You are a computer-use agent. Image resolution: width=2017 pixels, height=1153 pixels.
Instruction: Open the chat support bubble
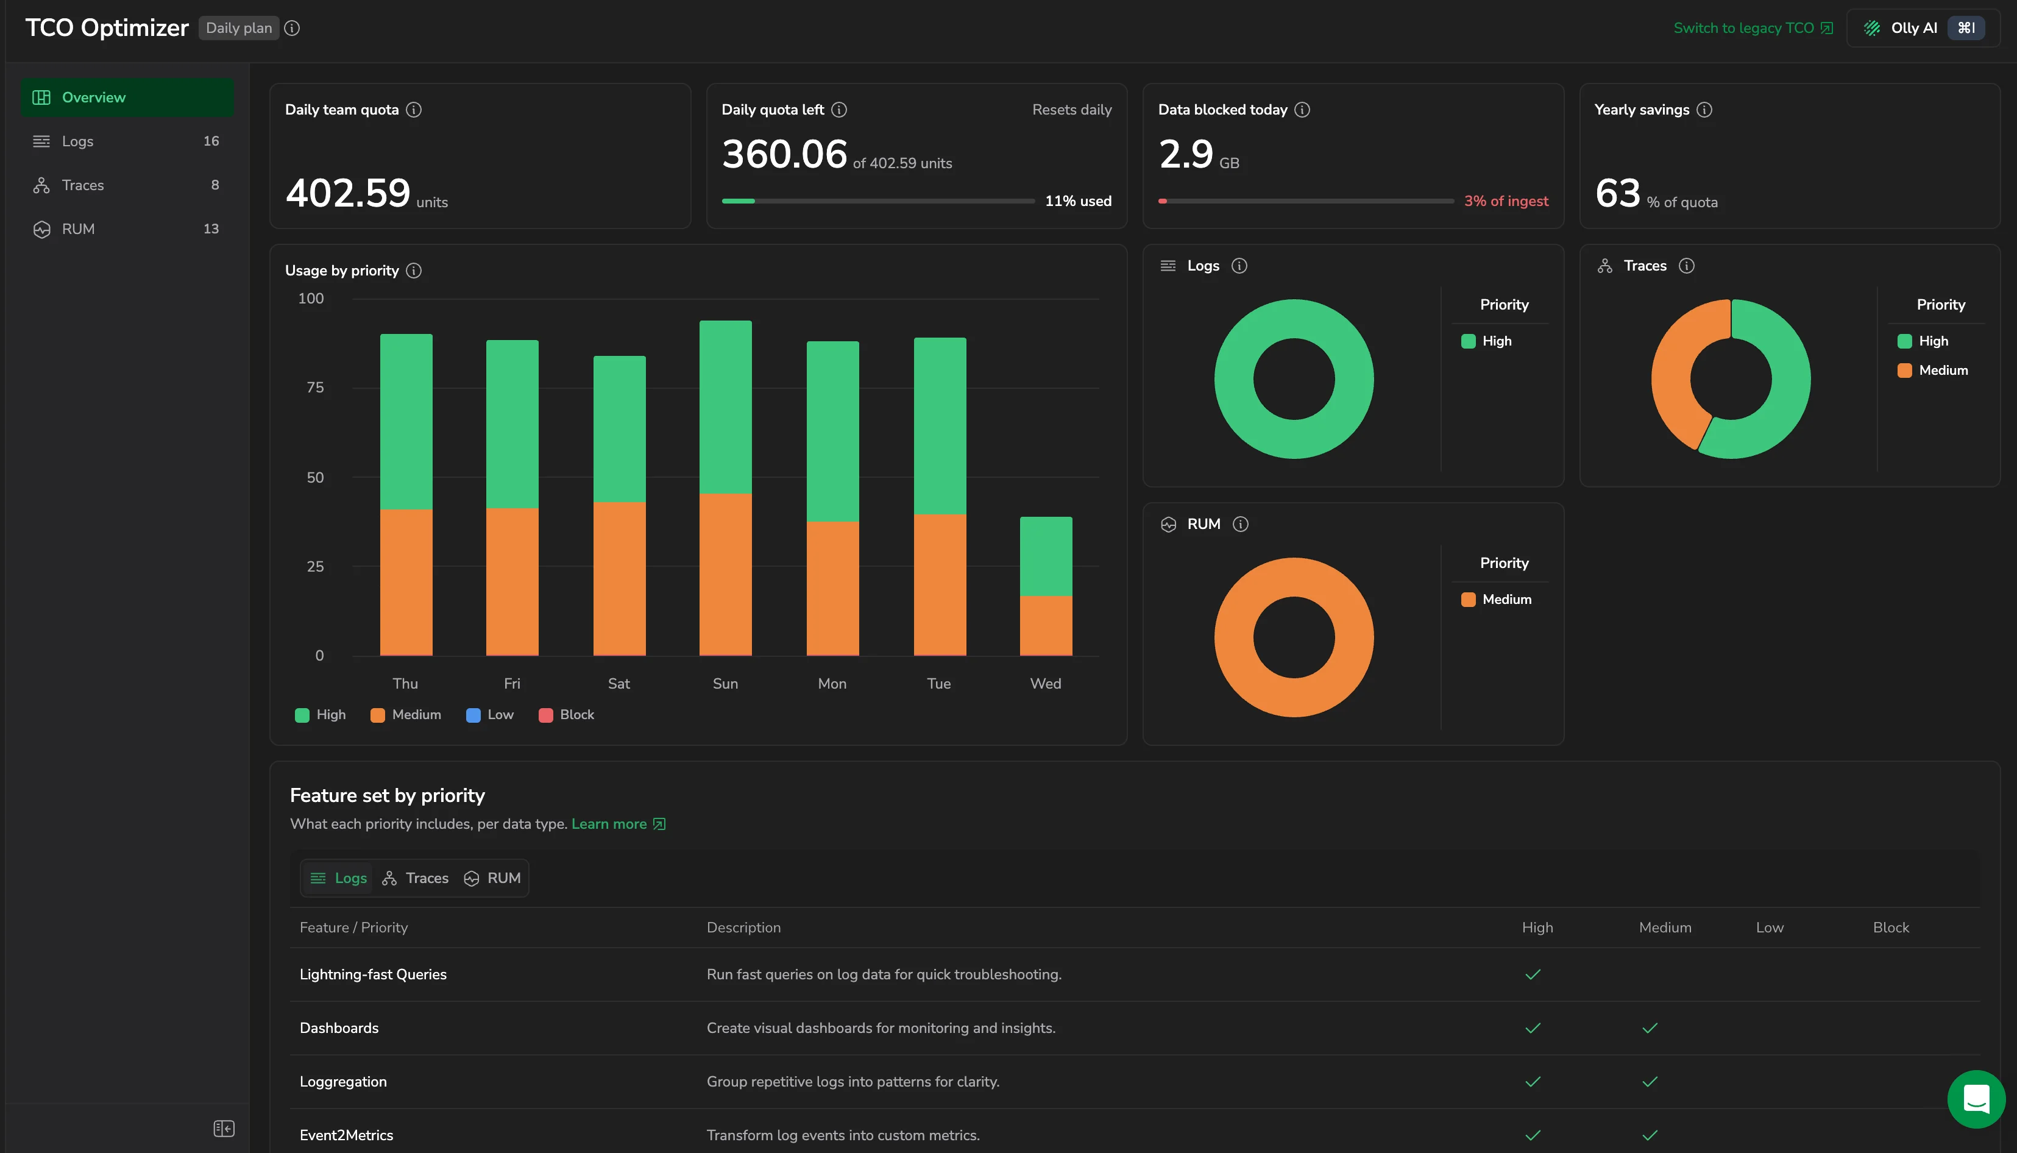pos(1976,1098)
